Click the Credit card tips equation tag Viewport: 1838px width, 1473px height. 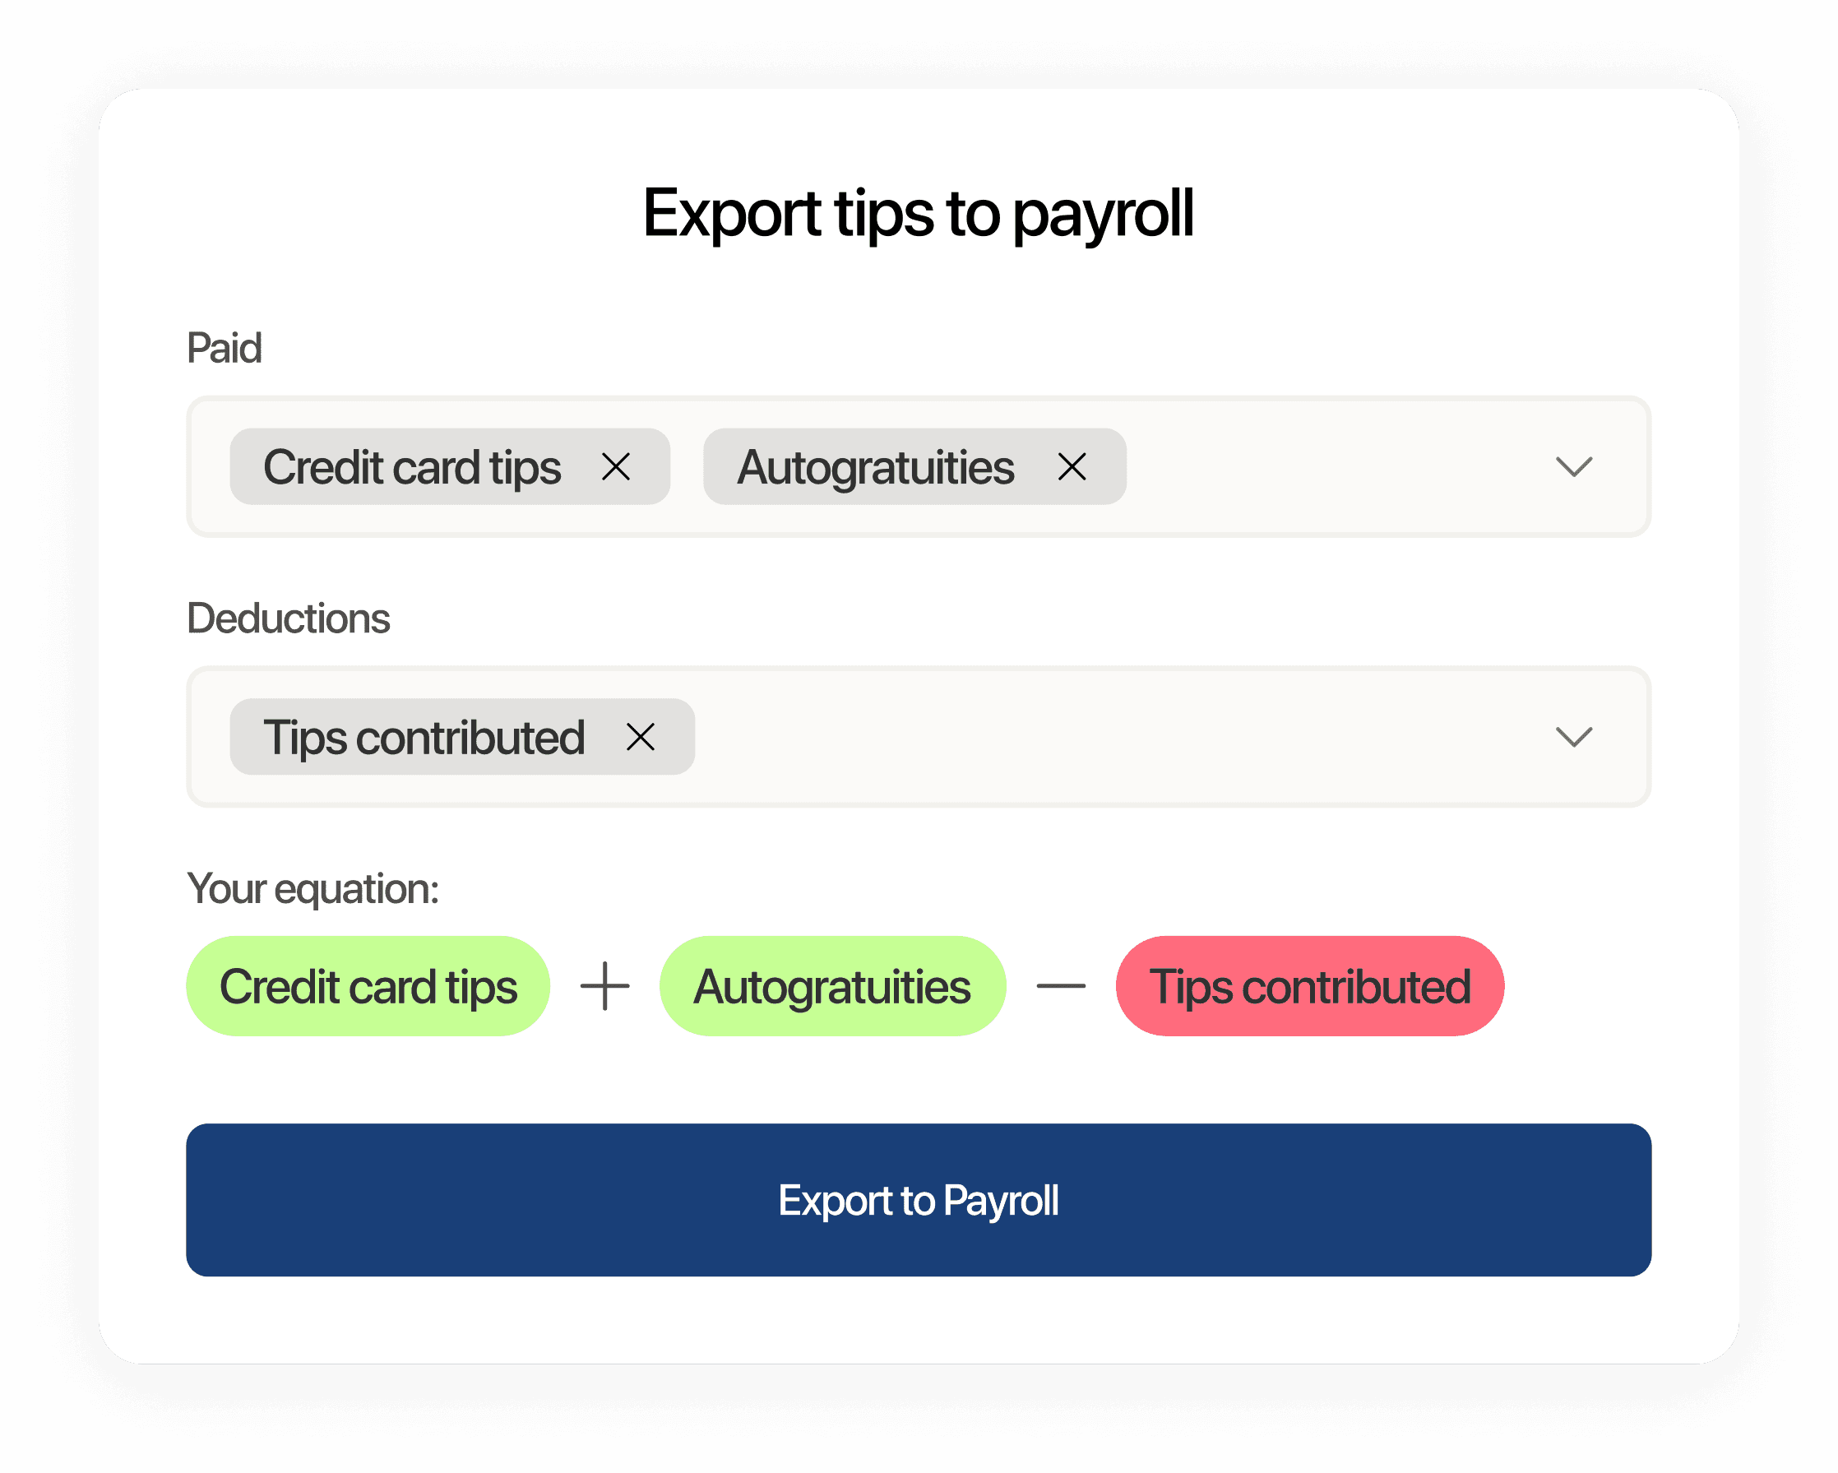[370, 986]
